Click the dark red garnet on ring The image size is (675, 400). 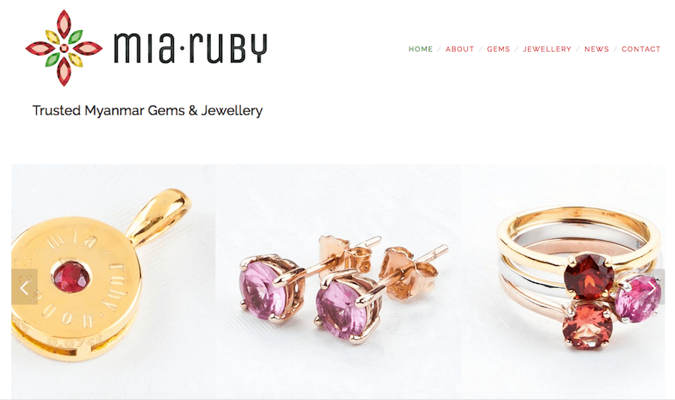click(589, 276)
